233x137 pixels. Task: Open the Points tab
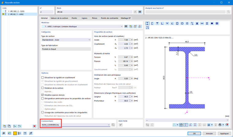(x=74, y=18)
